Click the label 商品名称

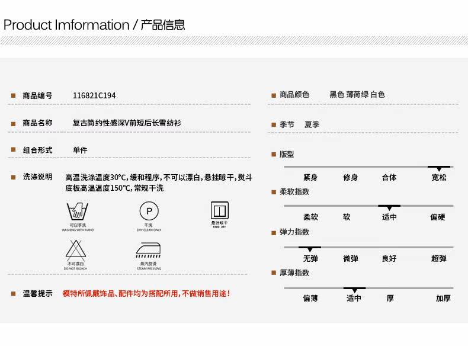point(37,123)
